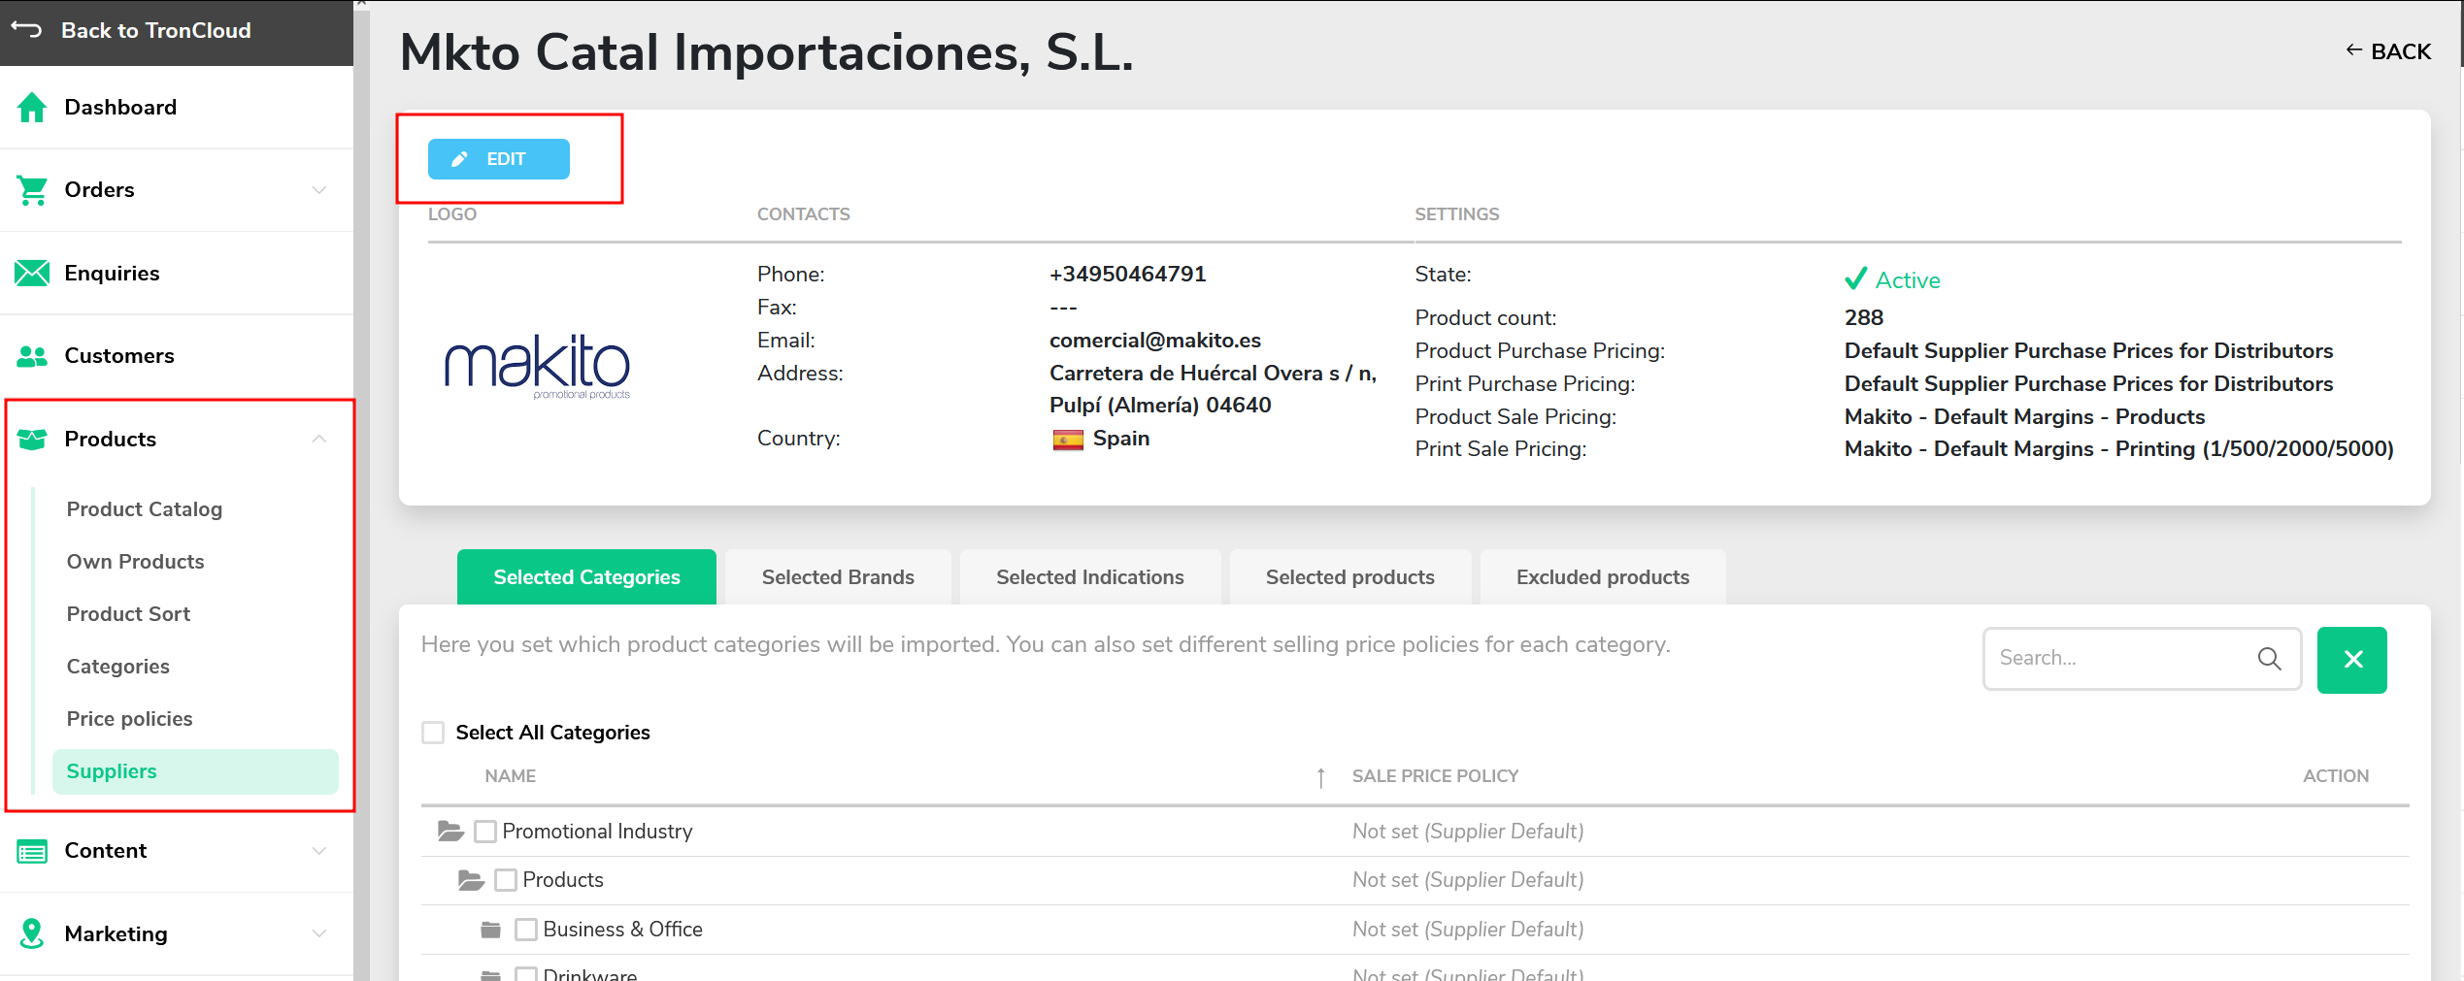Click Not set policy for Business & Office
The width and height of the screenshot is (2464, 981).
1468,930
